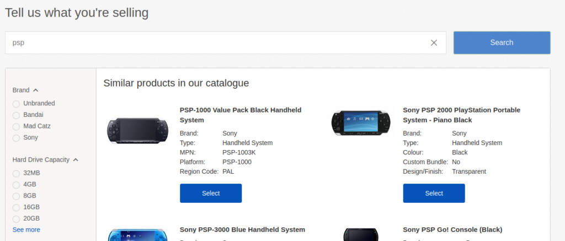The width and height of the screenshot is (565, 241).
Task: Filter by Sony brand
Action: [16, 138]
